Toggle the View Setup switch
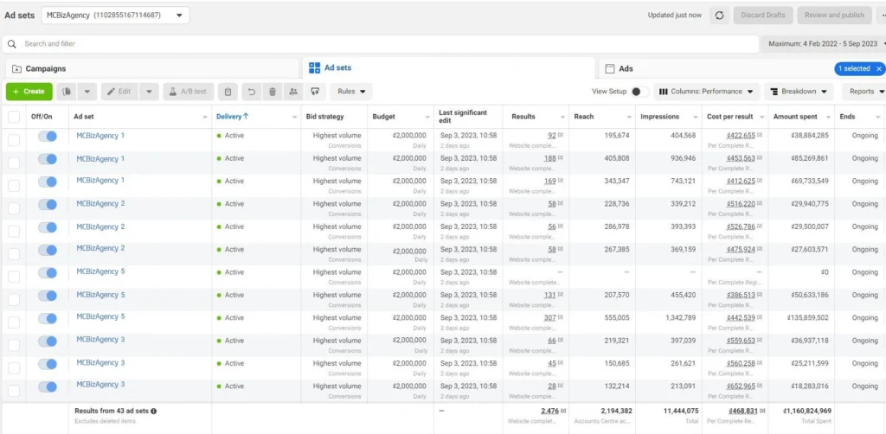Screen dimensions: 886x434 639,92
